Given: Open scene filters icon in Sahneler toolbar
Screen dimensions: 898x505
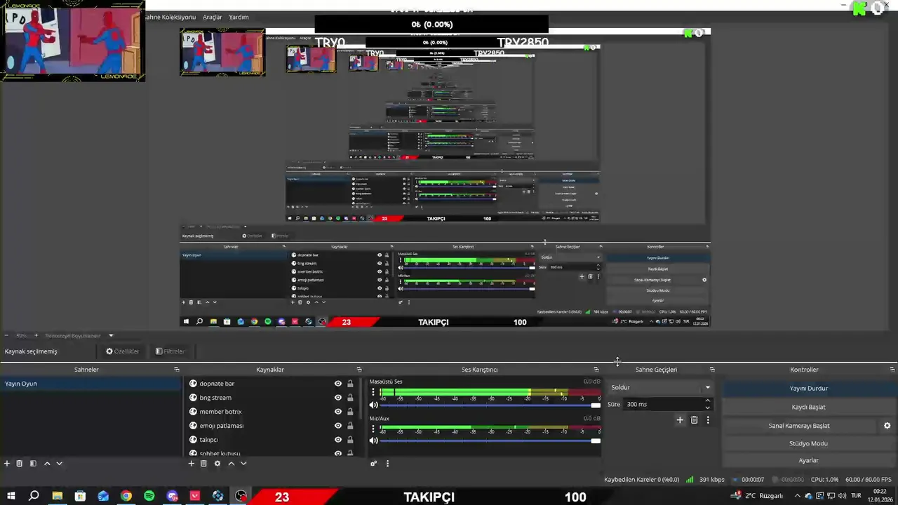Looking at the screenshot, I should [33, 464].
